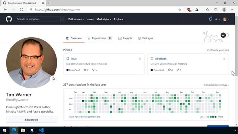Screen dimensions: 238x134
Task: Open the wireshark repository link
Action: (161, 59)
